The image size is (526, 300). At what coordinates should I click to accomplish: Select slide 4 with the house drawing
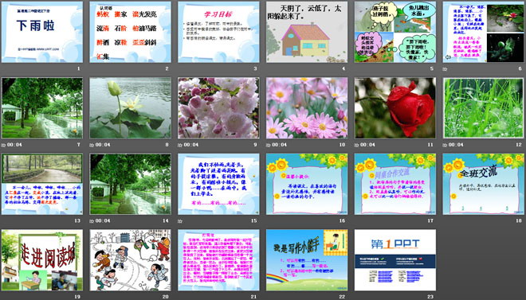pos(307,32)
